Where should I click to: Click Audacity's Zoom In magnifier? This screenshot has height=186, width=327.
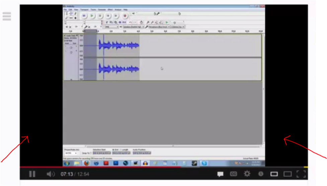click(x=148, y=22)
